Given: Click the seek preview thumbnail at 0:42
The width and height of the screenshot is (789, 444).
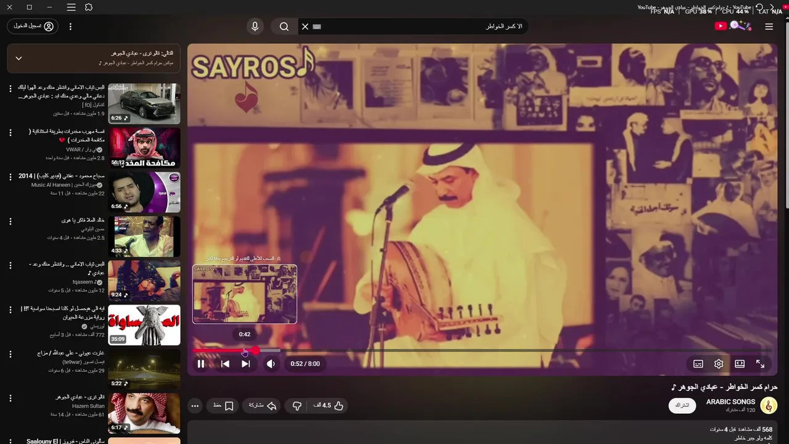Looking at the screenshot, I should (245, 294).
